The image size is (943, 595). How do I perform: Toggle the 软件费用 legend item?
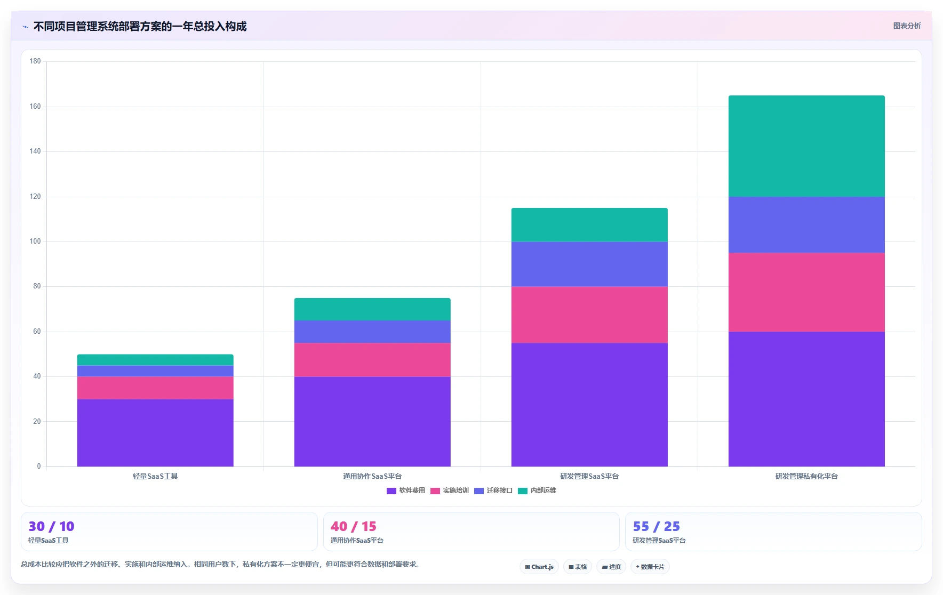pyautogui.click(x=406, y=491)
